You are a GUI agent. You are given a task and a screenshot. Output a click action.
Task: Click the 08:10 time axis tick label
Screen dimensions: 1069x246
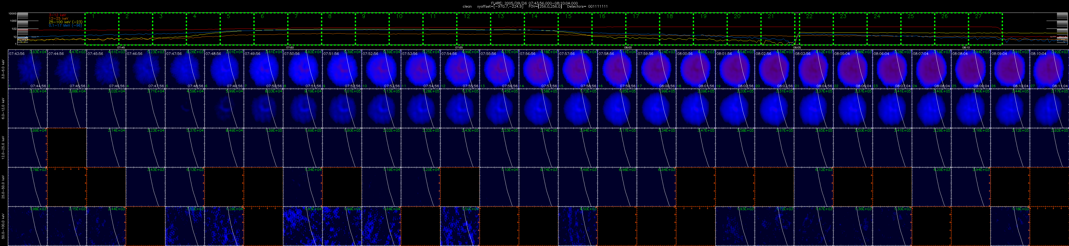point(966,47)
